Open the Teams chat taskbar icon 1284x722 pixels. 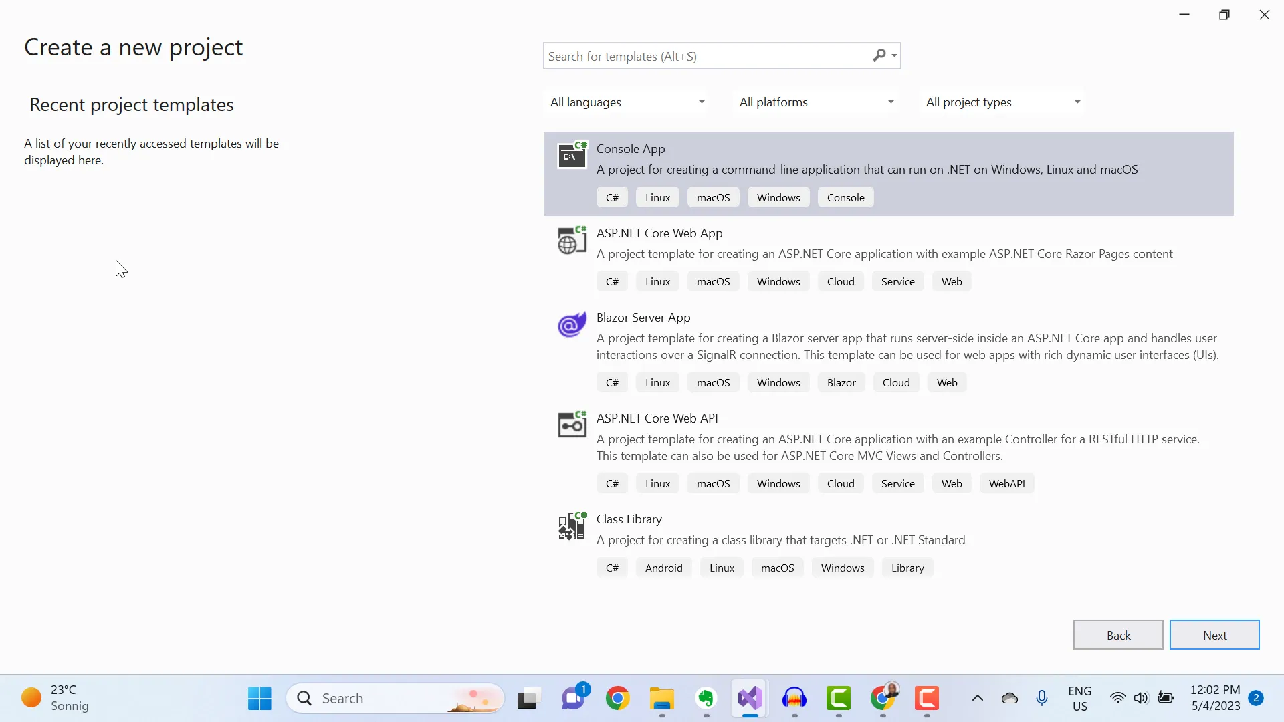click(x=574, y=699)
